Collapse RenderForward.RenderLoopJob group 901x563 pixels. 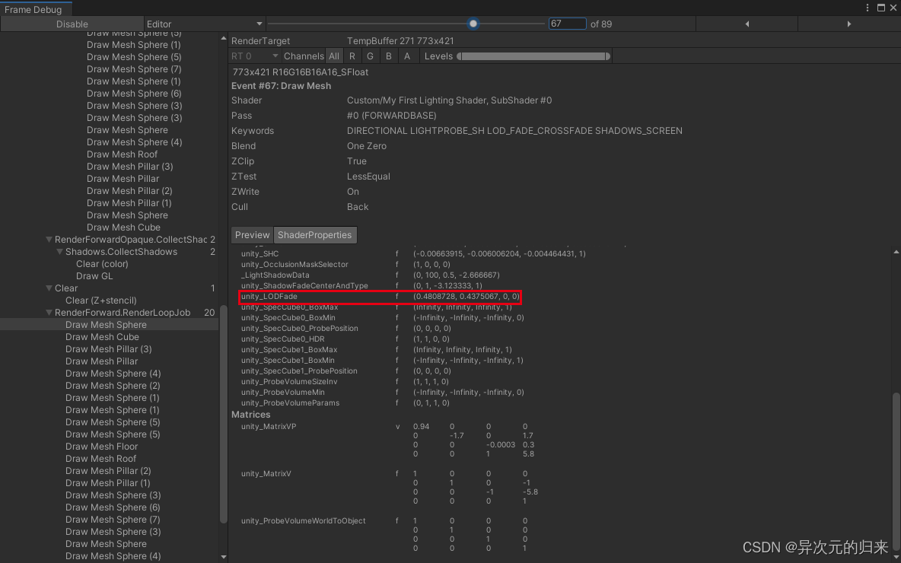[49, 313]
